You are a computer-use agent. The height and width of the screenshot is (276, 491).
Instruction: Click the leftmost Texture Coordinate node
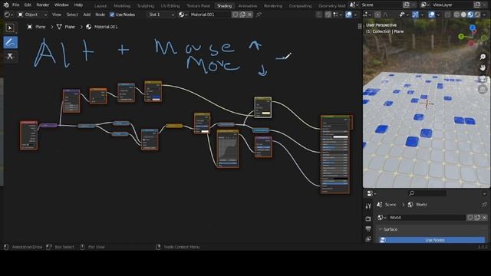(29, 136)
